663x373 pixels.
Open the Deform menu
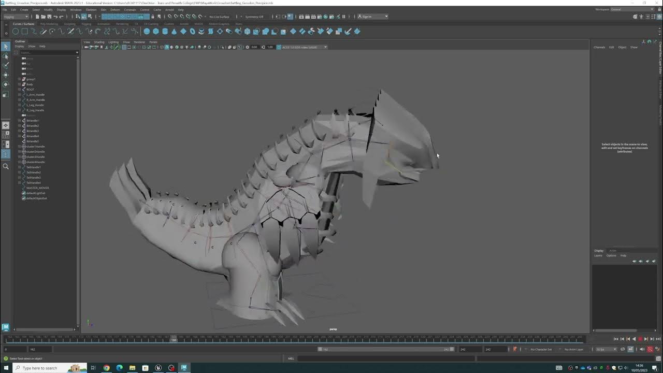click(115, 9)
